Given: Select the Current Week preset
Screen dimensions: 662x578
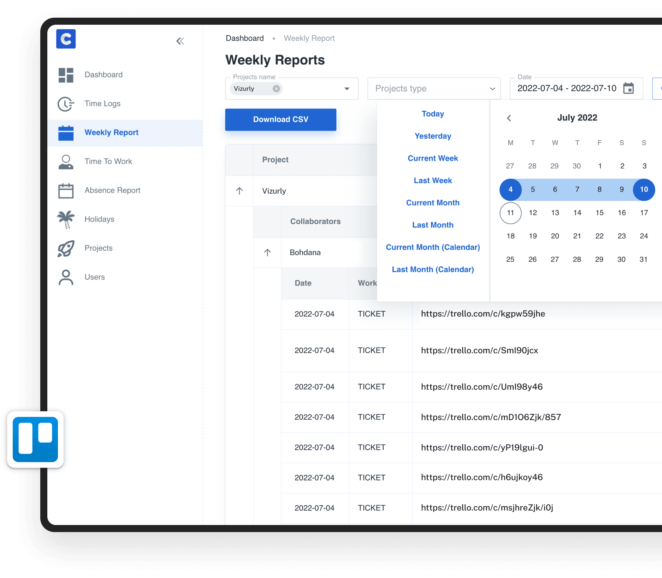Looking at the screenshot, I should [x=433, y=159].
